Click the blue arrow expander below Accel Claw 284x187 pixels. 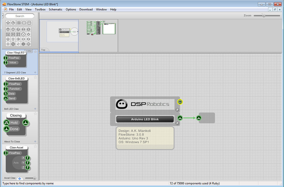[20, 178]
